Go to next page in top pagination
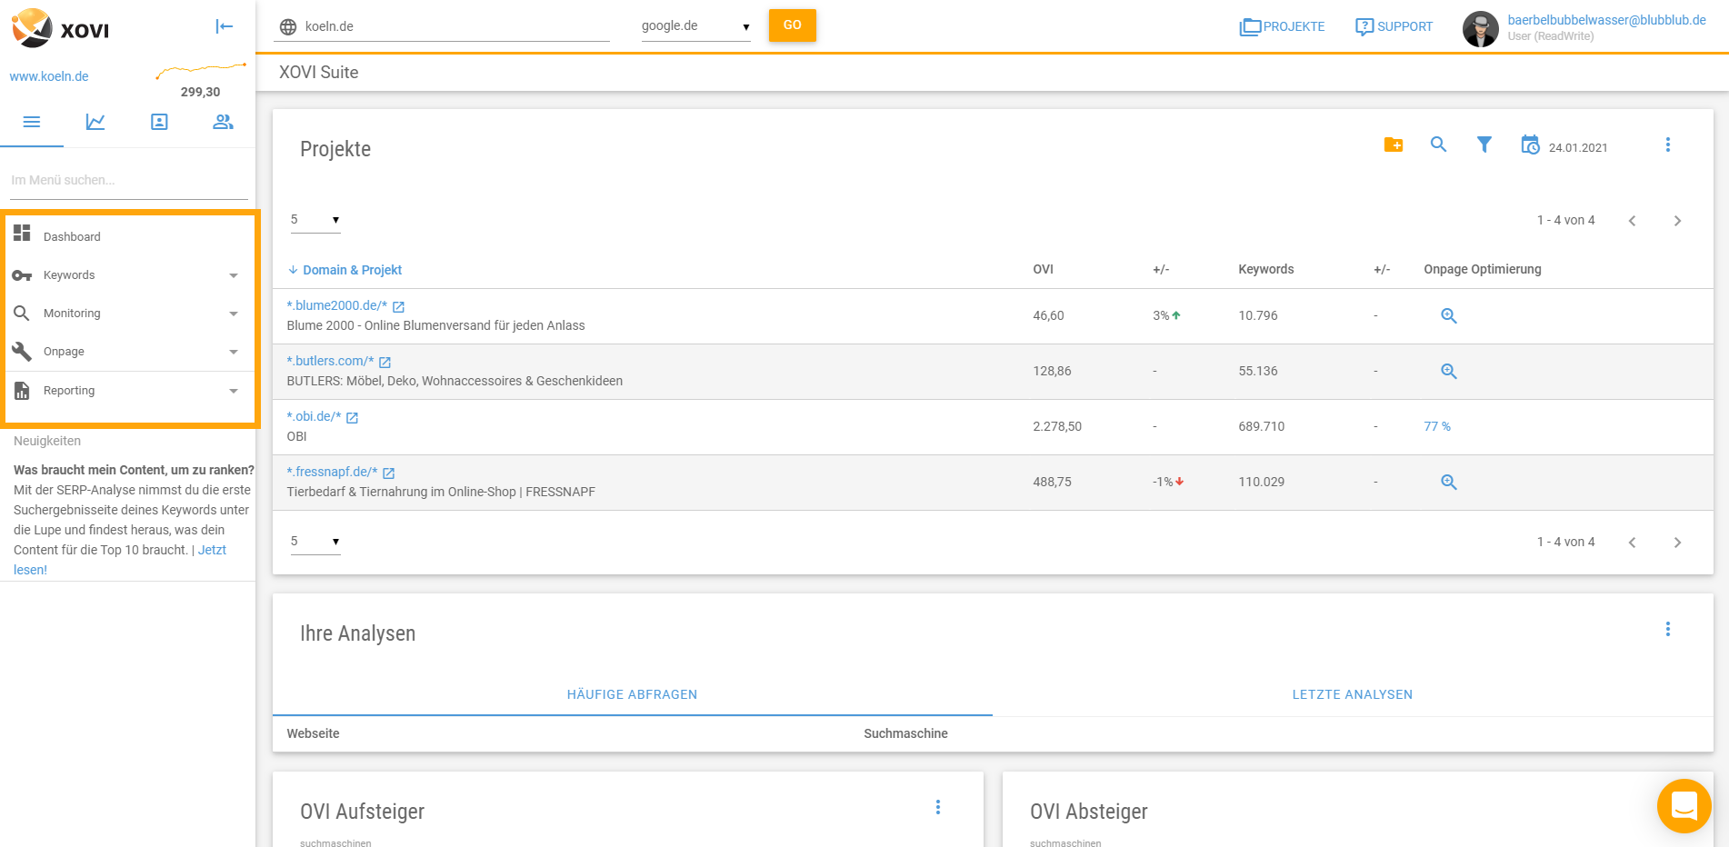Screen dimensions: 1729x847 coord(1678,221)
